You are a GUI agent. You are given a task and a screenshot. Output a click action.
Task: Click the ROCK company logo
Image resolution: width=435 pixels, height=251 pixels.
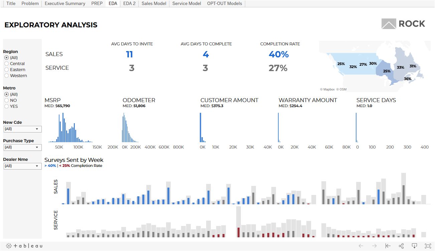click(x=403, y=24)
